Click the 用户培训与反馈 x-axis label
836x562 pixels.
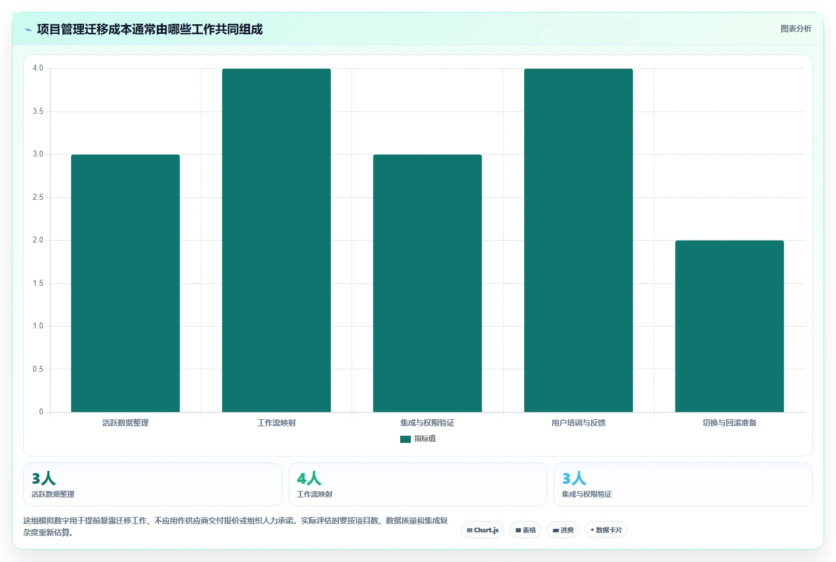coord(578,423)
